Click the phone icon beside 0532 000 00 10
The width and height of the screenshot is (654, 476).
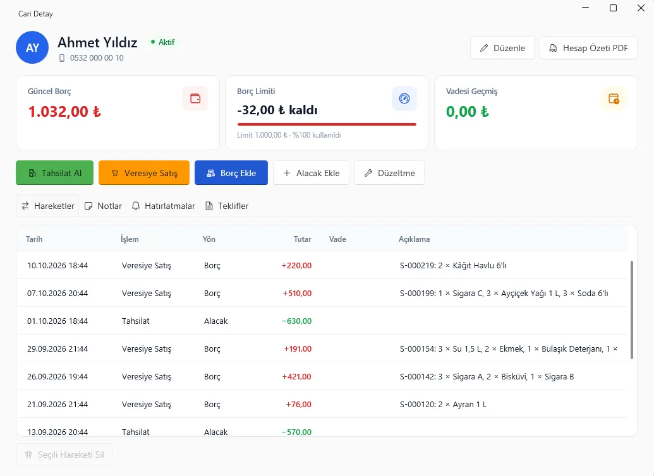point(62,58)
